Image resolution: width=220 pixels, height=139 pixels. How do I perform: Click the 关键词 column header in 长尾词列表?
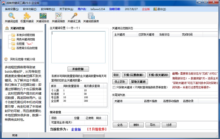click(x=128, y=101)
